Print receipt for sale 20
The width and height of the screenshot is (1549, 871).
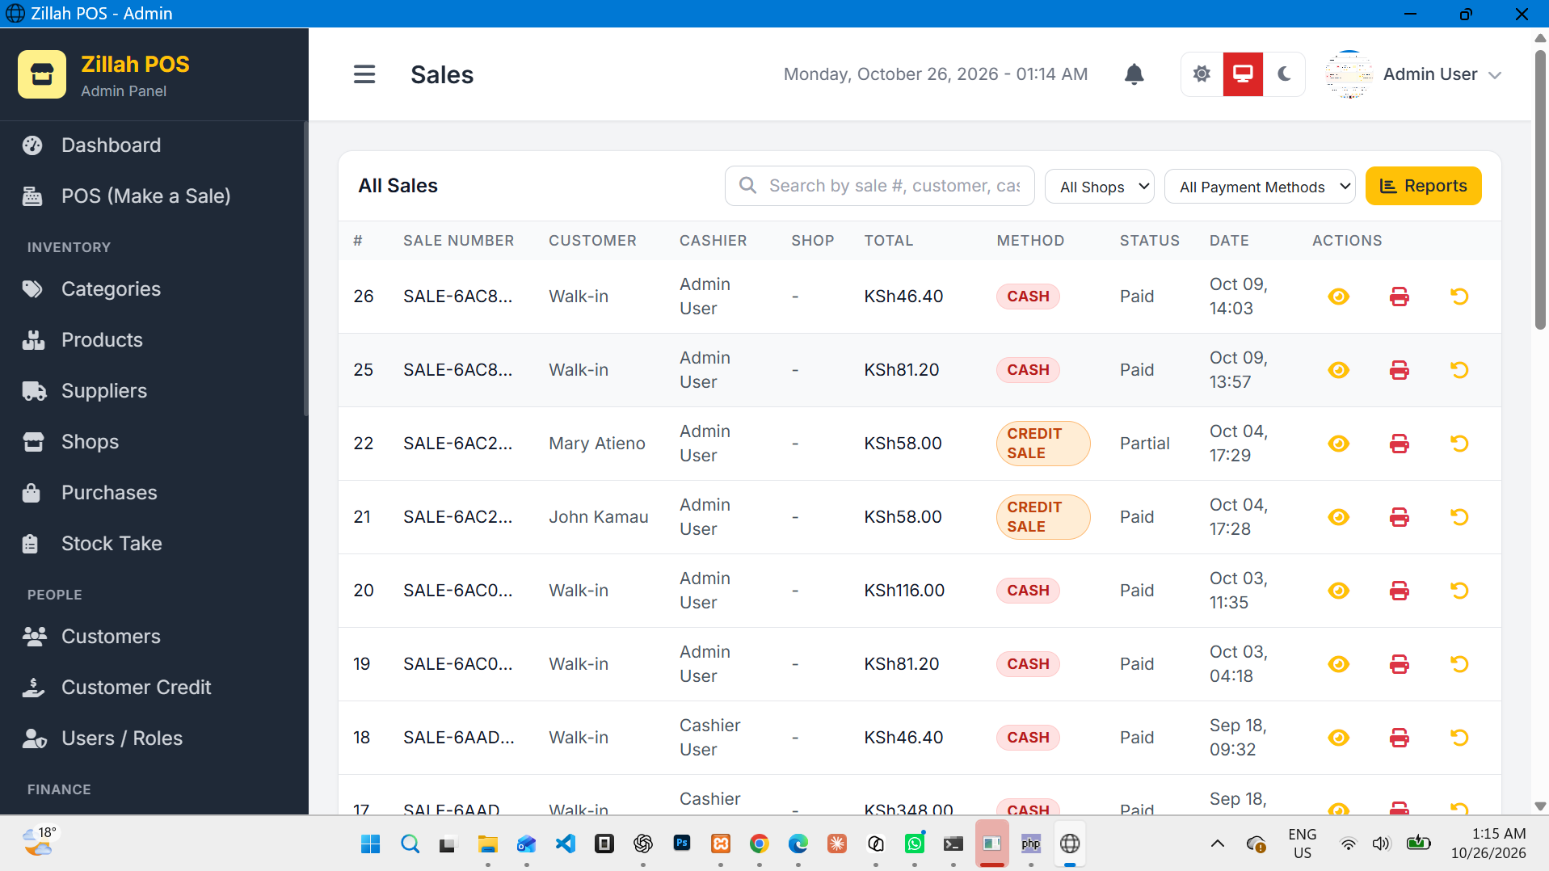pos(1400,591)
